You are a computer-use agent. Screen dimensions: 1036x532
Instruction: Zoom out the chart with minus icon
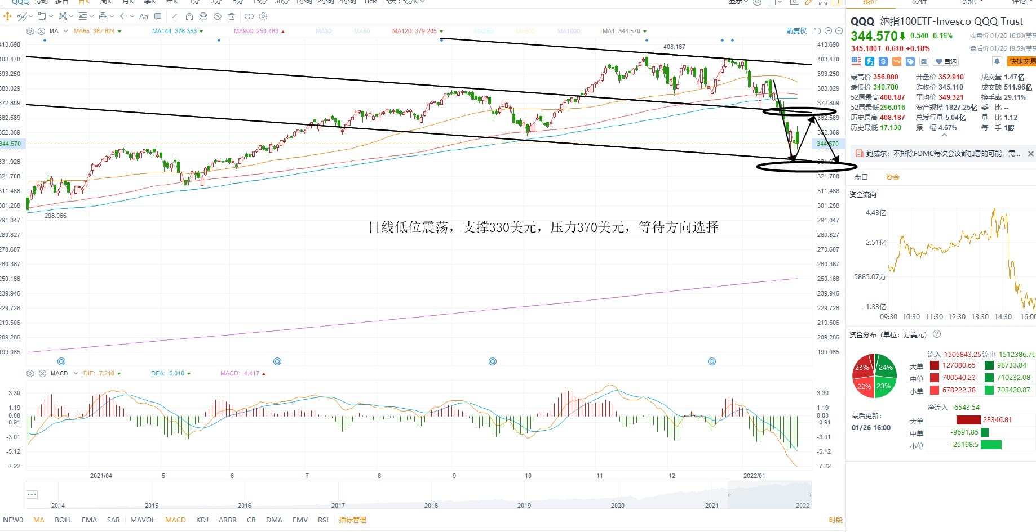[x=828, y=31]
